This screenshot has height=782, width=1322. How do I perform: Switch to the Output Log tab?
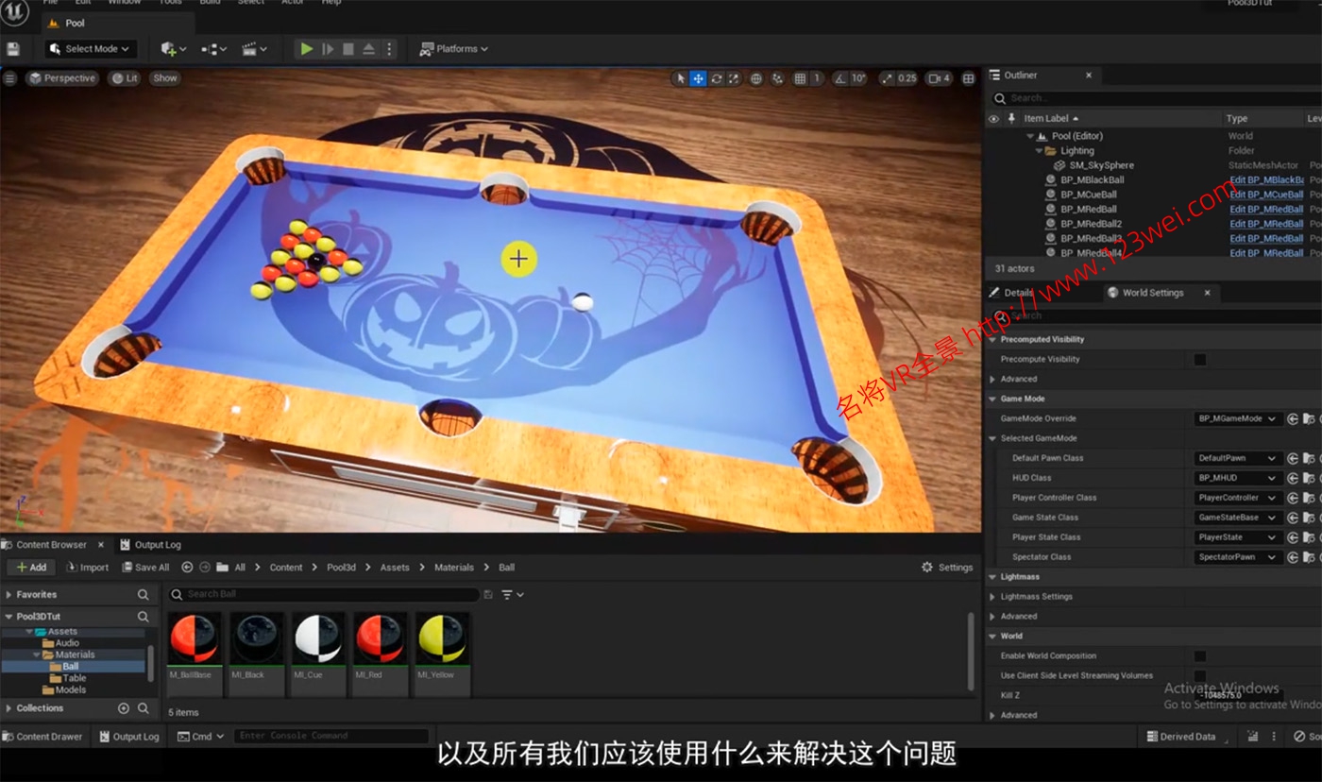(157, 544)
